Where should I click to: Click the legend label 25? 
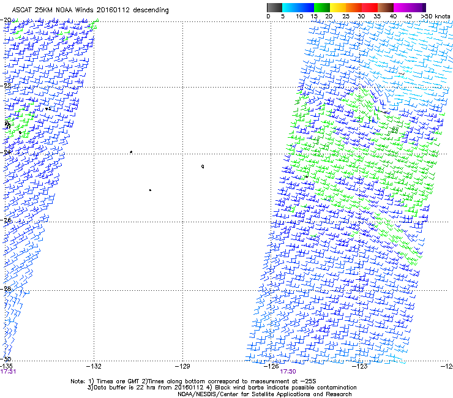346,17
